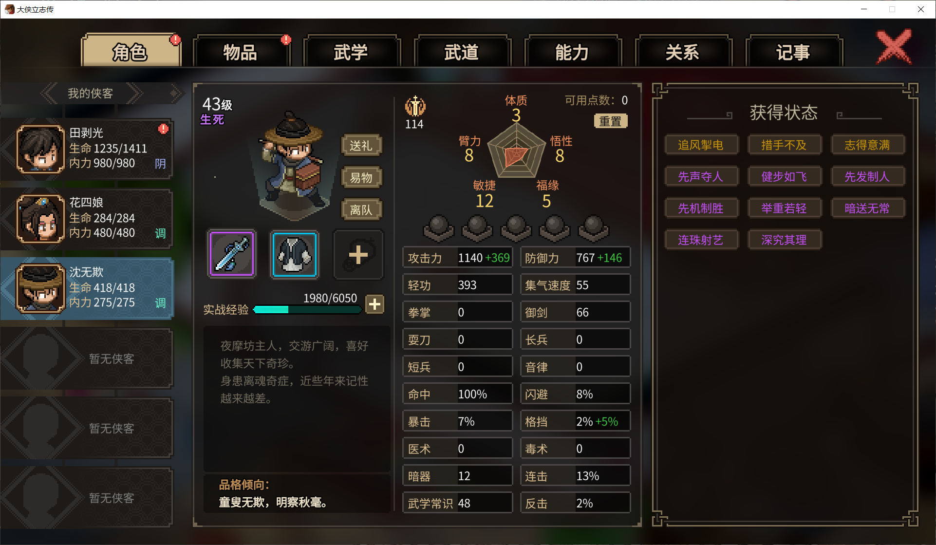936x545 pixels.
Task: Click the 送礼 gift button
Action: pyautogui.click(x=361, y=146)
